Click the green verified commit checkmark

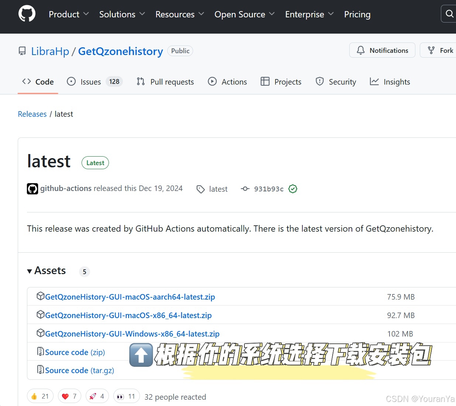[x=293, y=189]
